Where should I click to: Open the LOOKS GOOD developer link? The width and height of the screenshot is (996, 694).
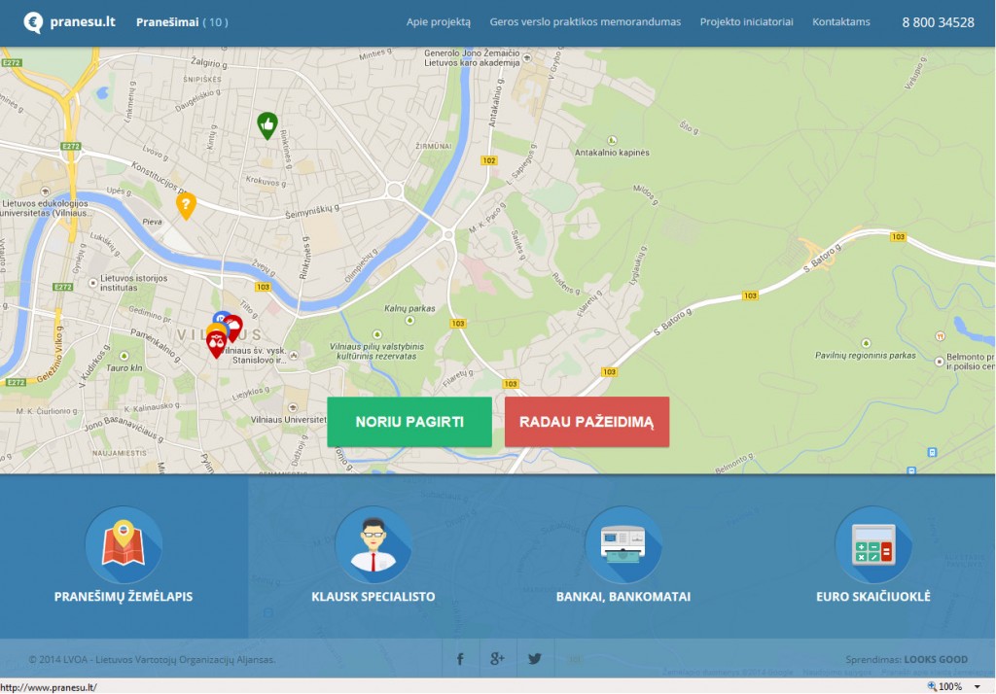click(936, 659)
